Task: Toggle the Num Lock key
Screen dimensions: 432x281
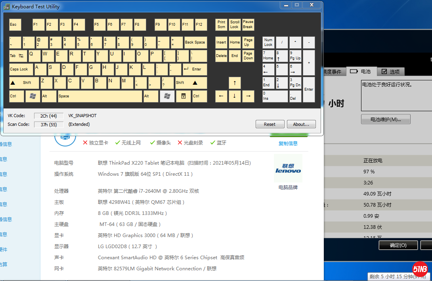Action: pos(268,42)
